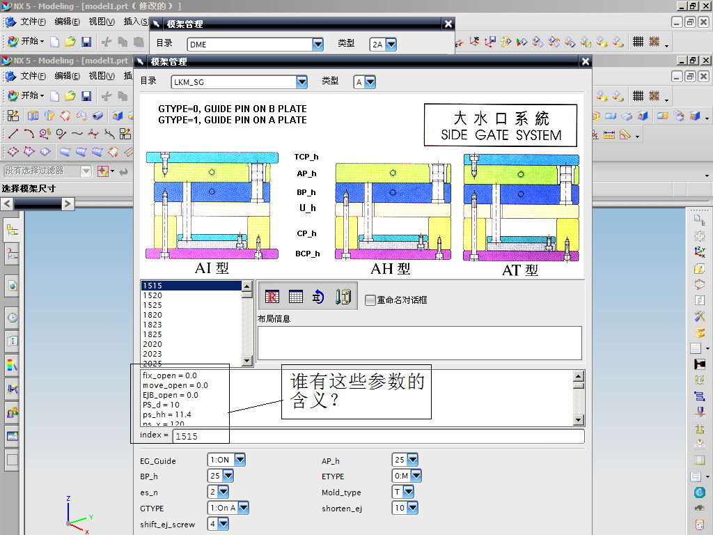Open the History clock sidebar tab
Screen dimensions: 713x535
coord(13,318)
